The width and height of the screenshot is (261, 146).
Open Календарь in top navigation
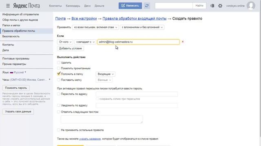tap(73, 6)
